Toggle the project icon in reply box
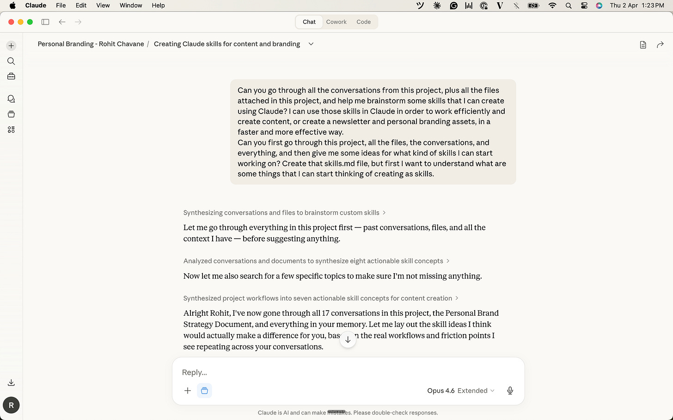 pos(204,390)
